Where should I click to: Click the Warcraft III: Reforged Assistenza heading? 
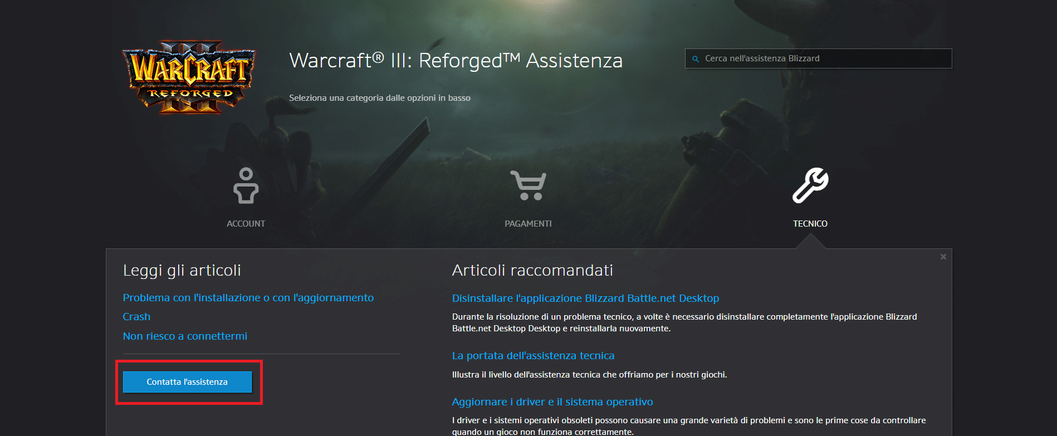point(456,60)
